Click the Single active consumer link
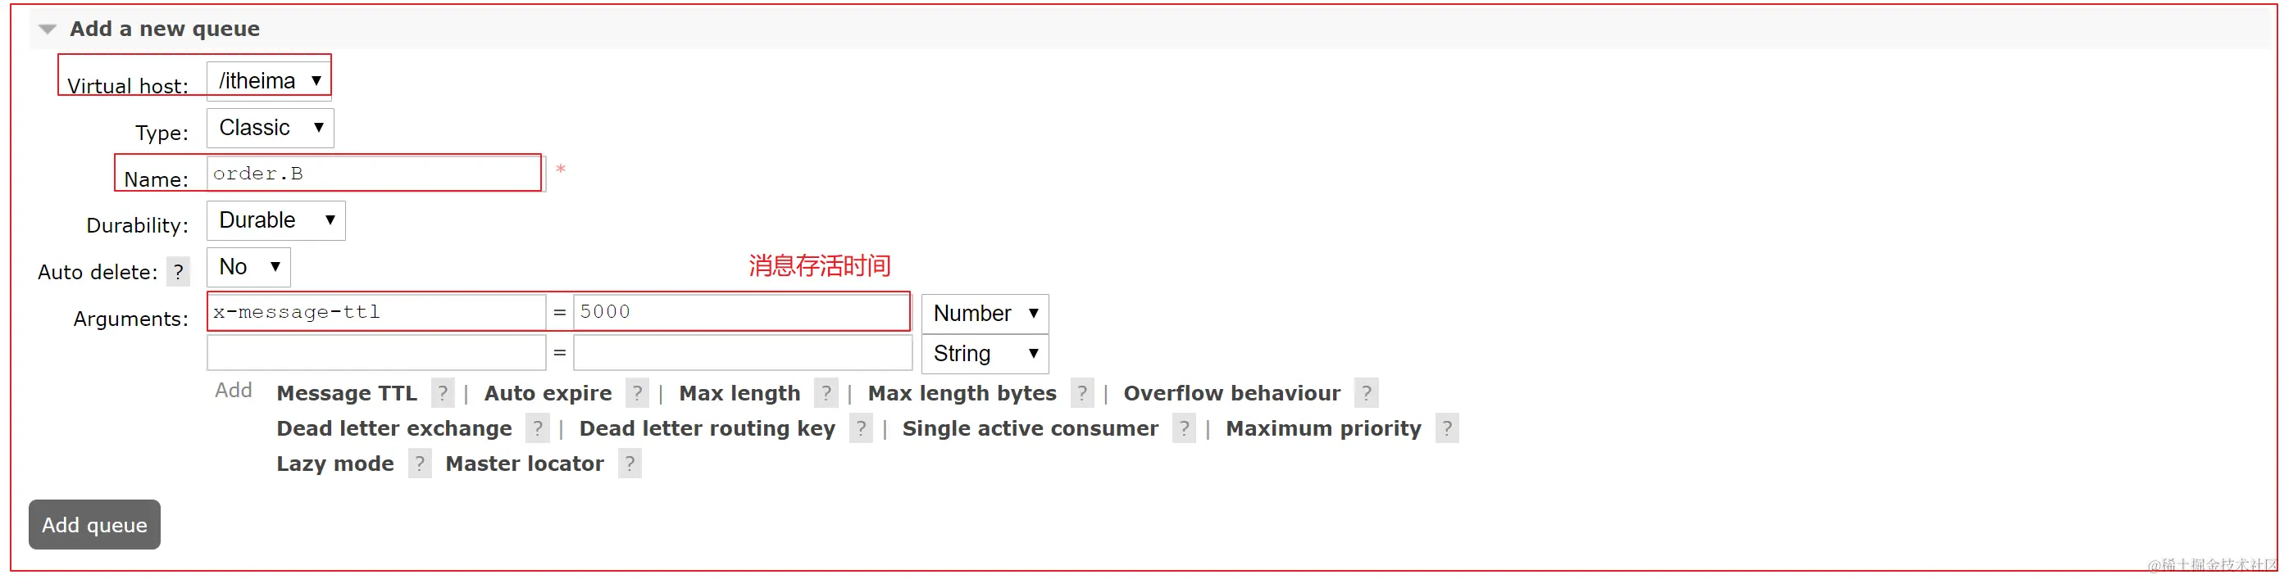The width and height of the screenshot is (2284, 579). click(1031, 428)
